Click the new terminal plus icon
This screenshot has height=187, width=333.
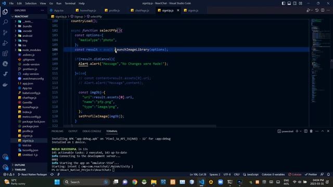297,131
